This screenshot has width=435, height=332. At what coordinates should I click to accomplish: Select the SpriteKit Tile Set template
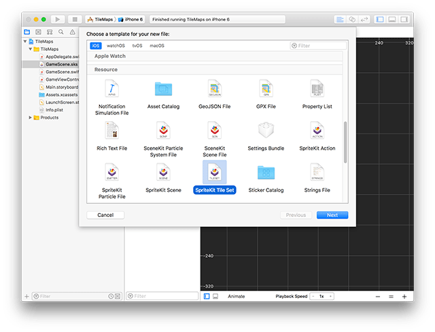point(215,178)
